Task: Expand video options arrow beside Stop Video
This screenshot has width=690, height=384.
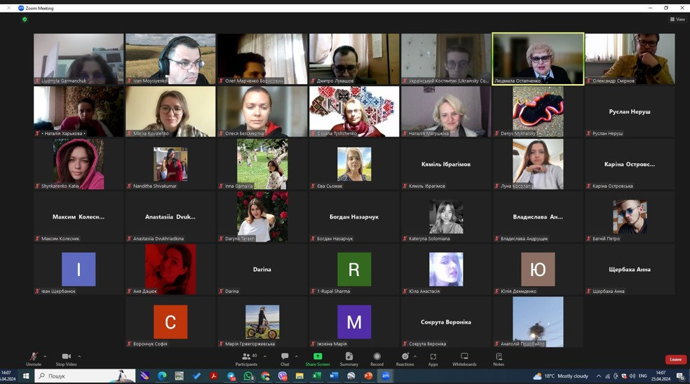Action: click(x=79, y=356)
